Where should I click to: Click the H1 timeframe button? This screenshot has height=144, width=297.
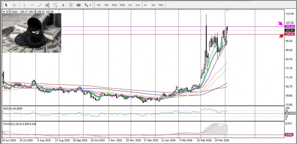[130, 5]
